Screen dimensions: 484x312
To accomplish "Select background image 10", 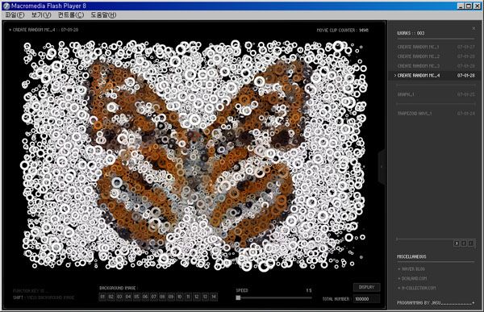I will [180, 297].
